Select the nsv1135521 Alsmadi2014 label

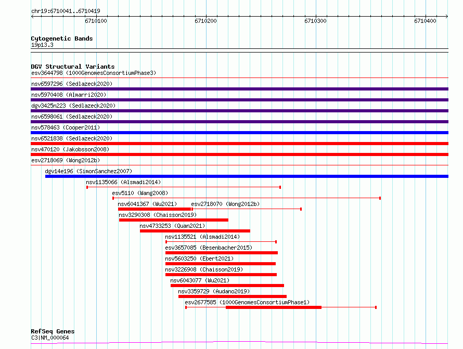point(202,237)
